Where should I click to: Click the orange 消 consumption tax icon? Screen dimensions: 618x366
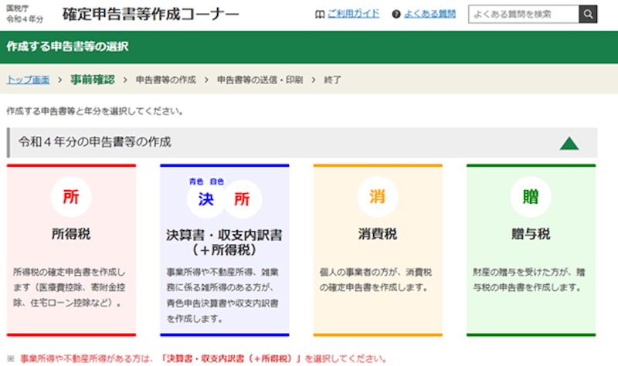coord(377,197)
